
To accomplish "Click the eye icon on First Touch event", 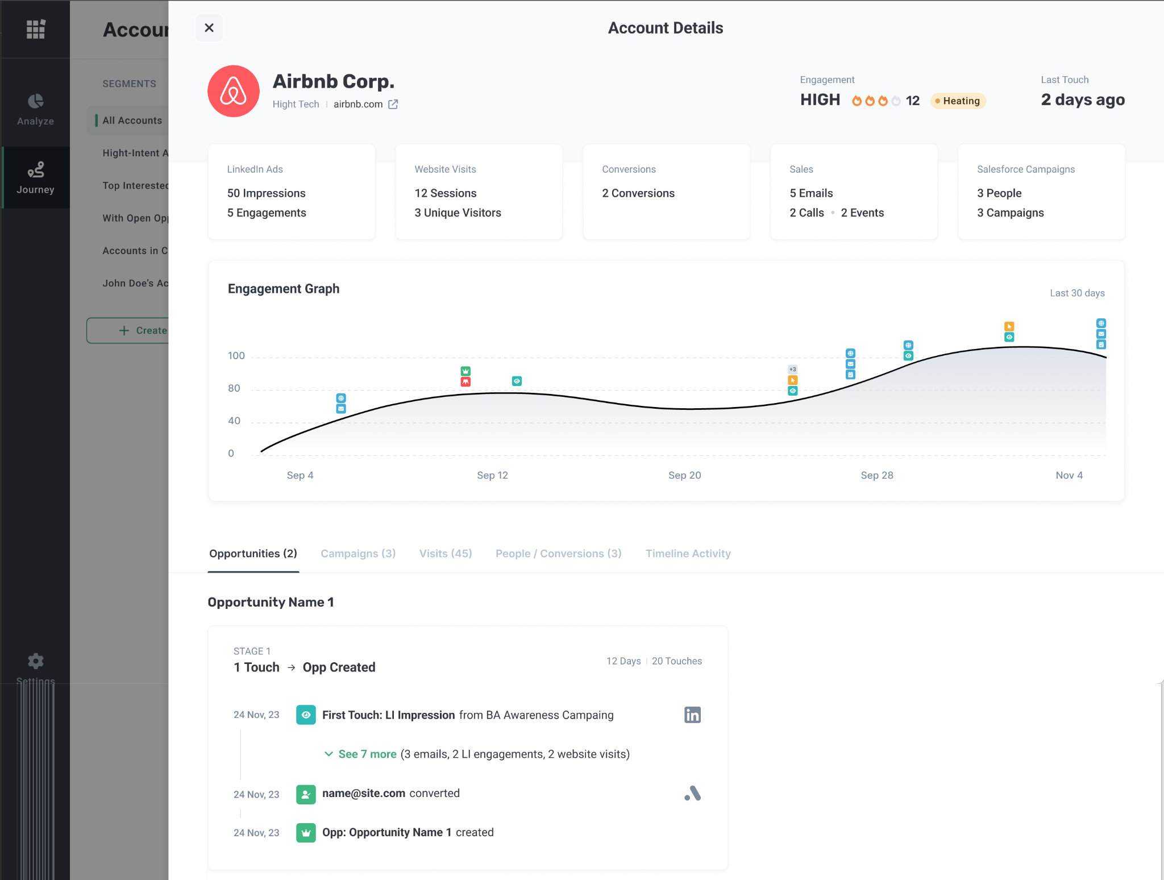I will 306,715.
